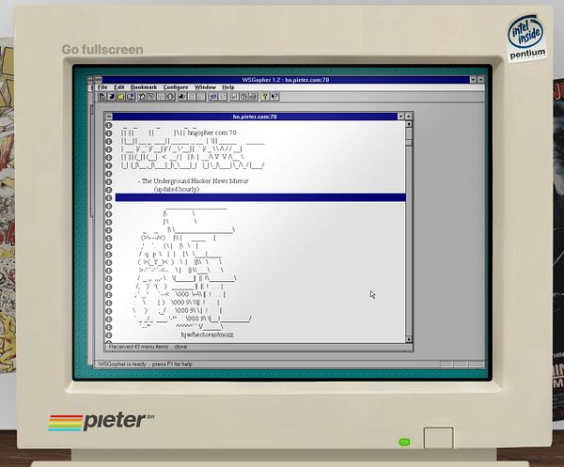This screenshot has height=467, width=564.
Task: Click 'Received 43 menu items ... done' status text
Action: [148, 347]
